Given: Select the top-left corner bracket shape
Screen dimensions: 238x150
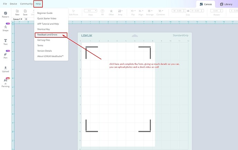Looking at the screenshot, I should point(92,53).
